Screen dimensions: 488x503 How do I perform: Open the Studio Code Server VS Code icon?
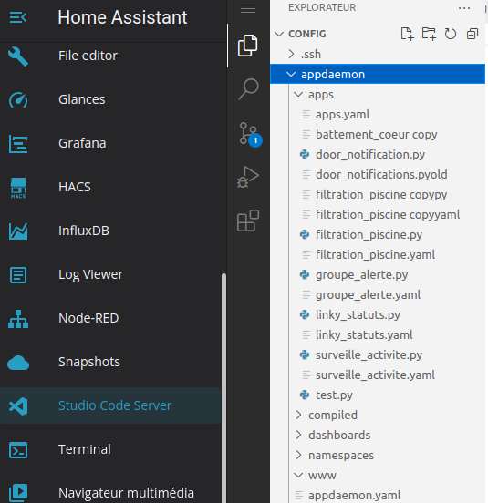click(x=18, y=406)
